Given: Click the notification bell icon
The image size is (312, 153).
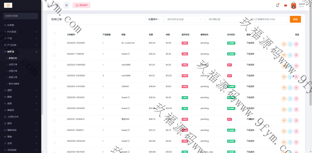Looking at the screenshot, I should pyautogui.click(x=277, y=5).
